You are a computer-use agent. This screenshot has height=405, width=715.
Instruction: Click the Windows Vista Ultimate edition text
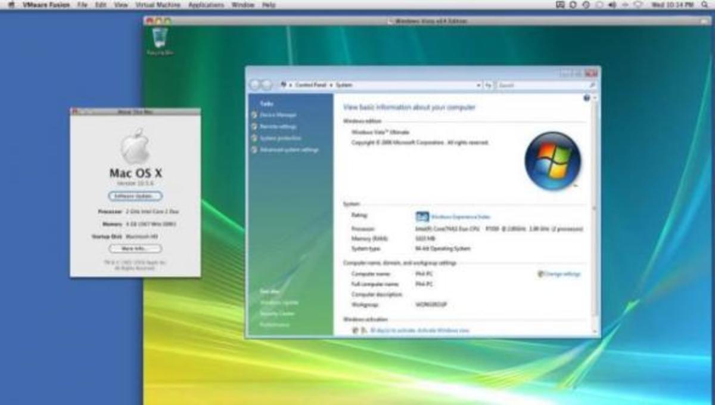380,132
